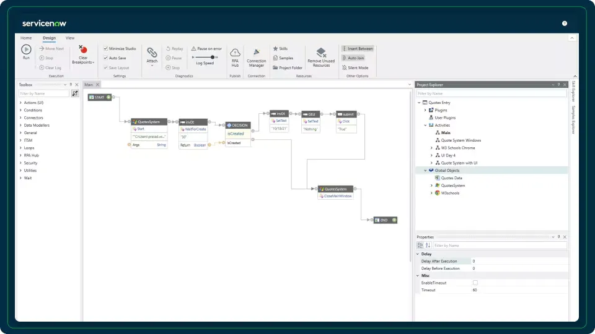Click Project Explorer filter field

(x=491, y=93)
